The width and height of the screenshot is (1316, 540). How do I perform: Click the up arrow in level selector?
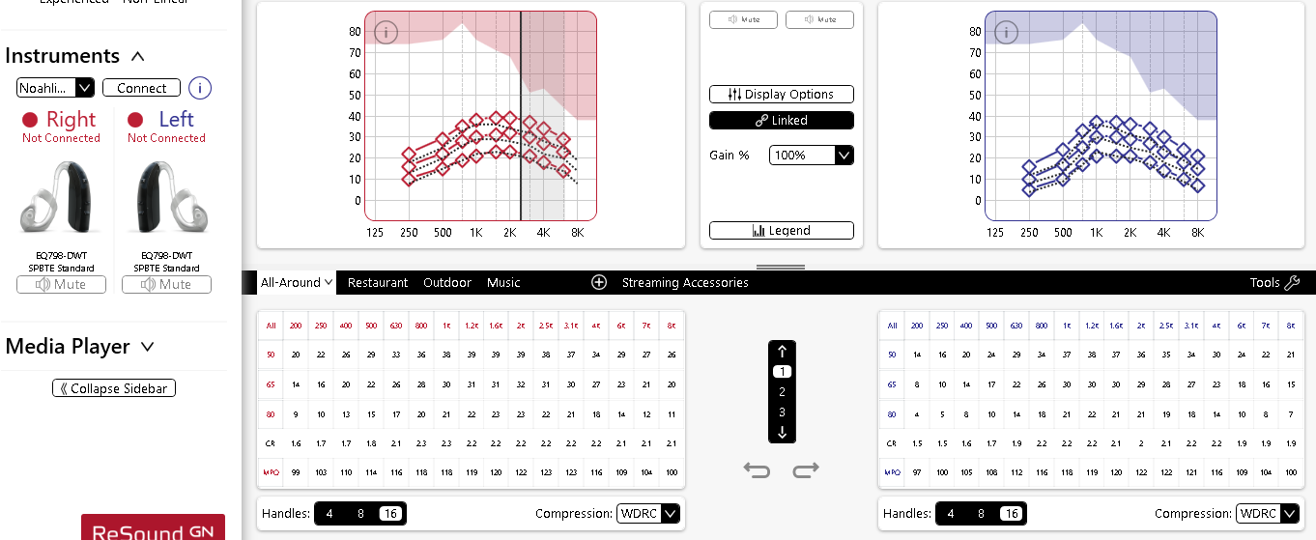click(x=783, y=352)
